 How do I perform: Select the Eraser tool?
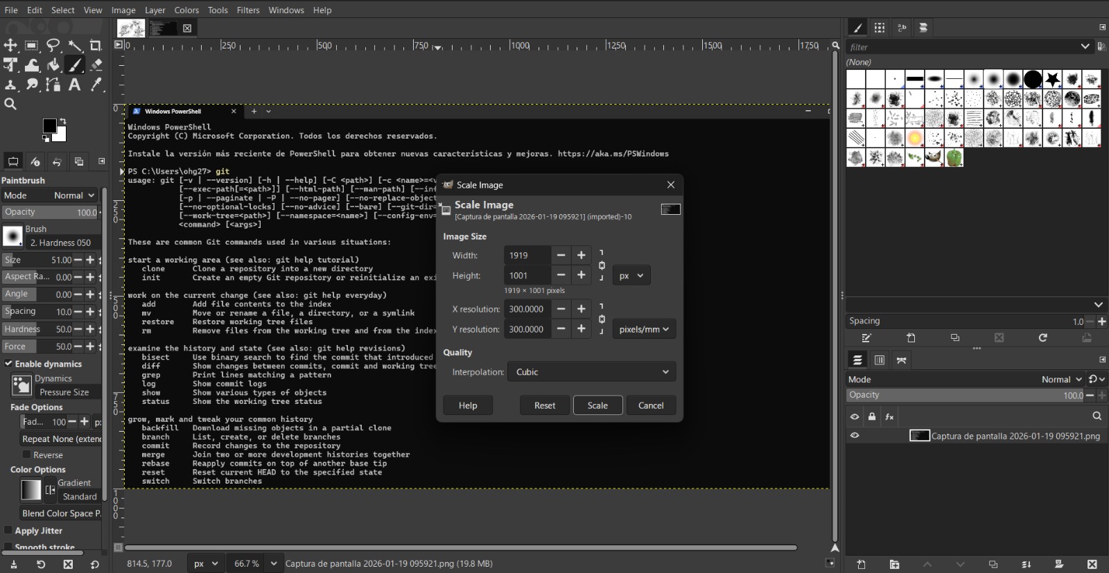point(96,65)
